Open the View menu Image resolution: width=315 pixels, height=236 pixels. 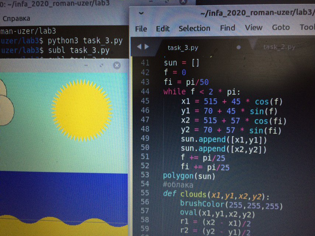pyautogui.click(x=253, y=27)
